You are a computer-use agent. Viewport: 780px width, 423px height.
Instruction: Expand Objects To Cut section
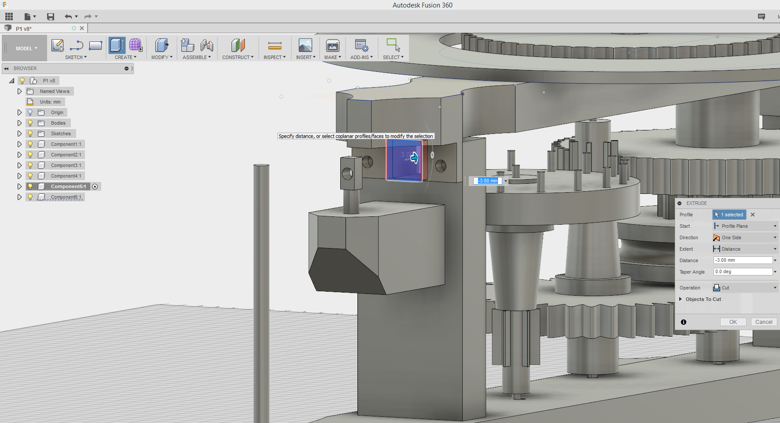pos(681,299)
